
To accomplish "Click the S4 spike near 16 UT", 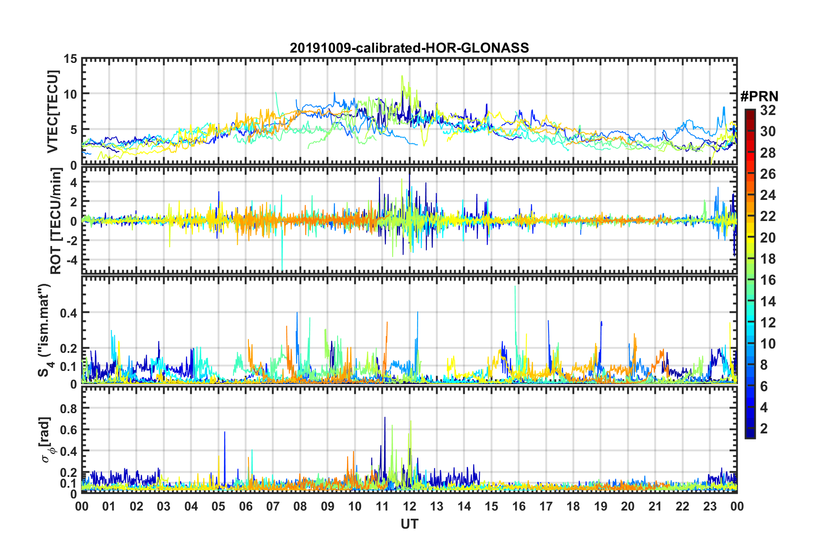I will coord(515,287).
